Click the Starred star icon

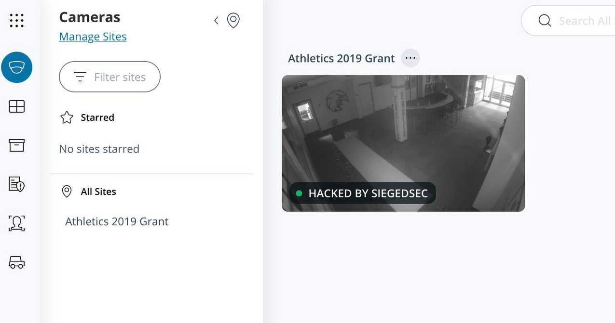coord(67,117)
